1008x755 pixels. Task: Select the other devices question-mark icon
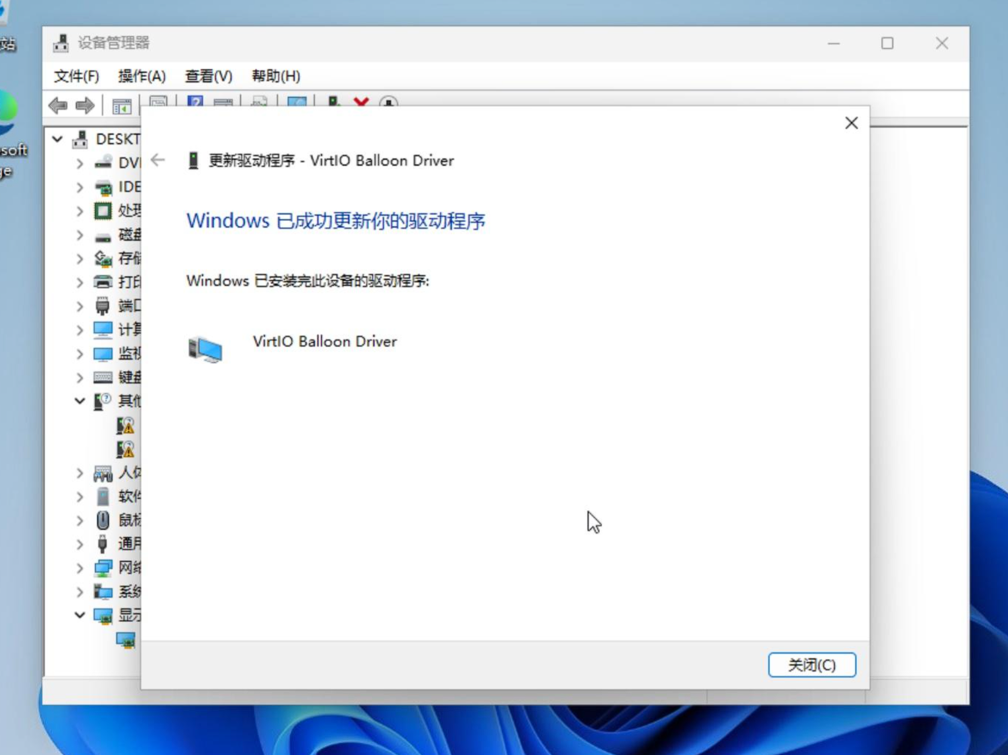pos(102,401)
